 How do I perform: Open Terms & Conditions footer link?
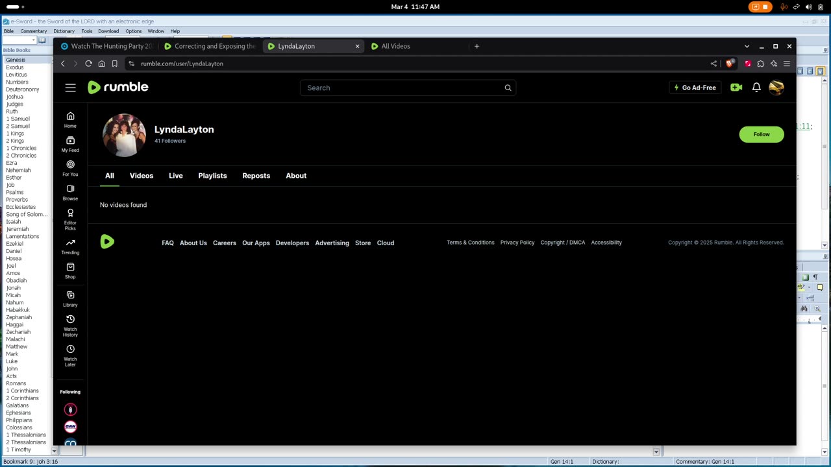coord(471,243)
